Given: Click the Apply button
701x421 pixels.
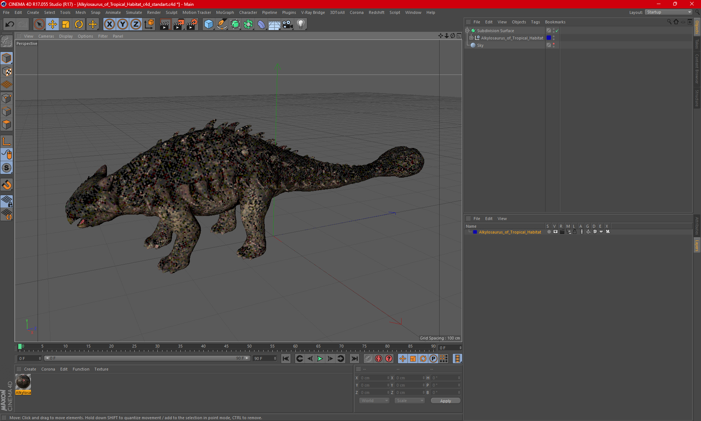Looking at the screenshot, I should coord(445,401).
